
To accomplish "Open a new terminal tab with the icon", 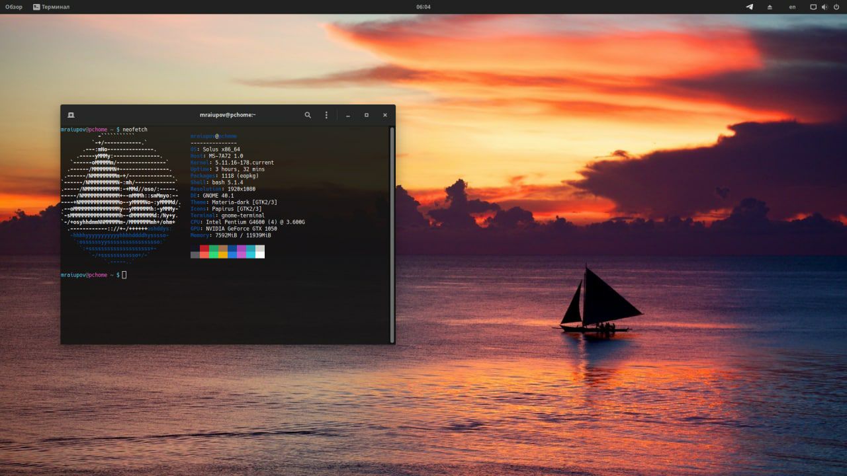I will tap(71, 115).
